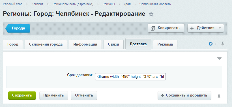Add page to favorites with star icon
Viewport: 232px width, 107px height.
(x=151, y=14)
